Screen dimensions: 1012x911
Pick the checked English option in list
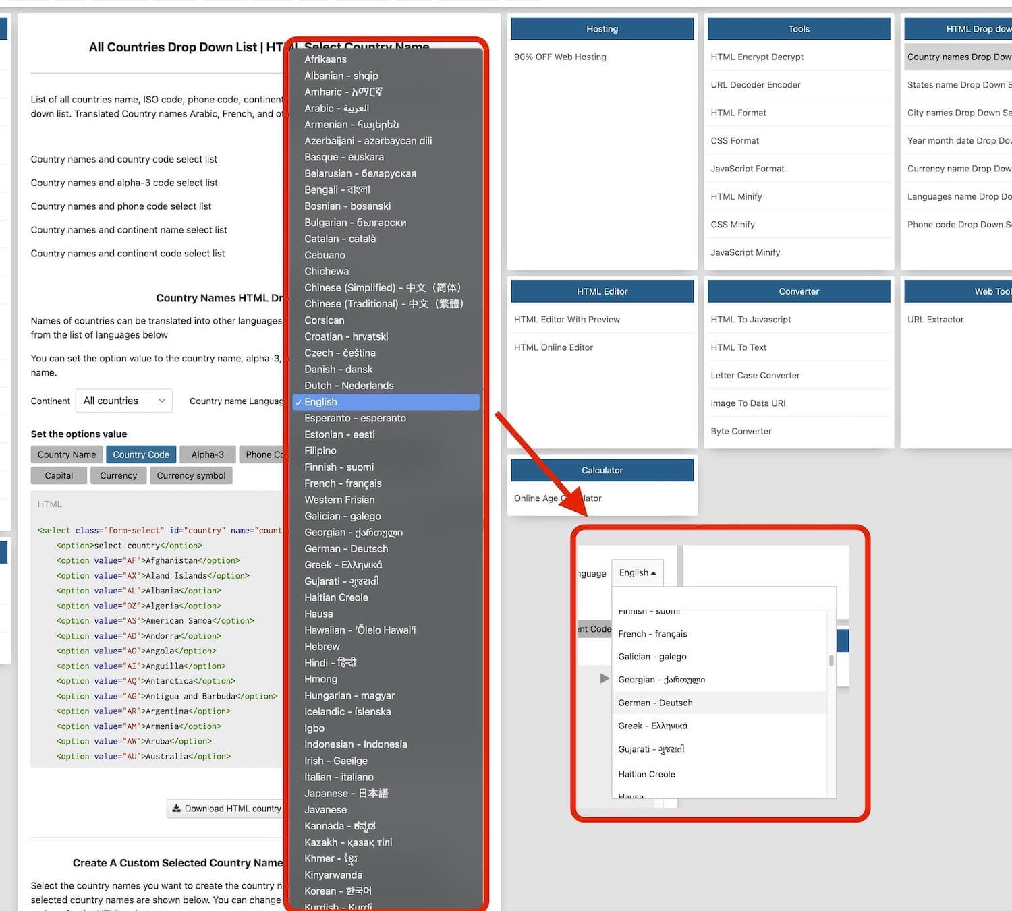[320, 402]
